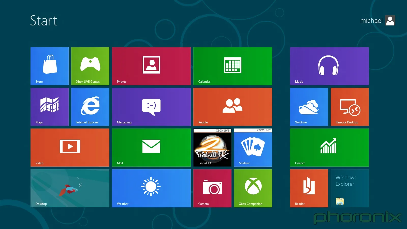Launch Internet Explorer tile

[x=90, y=107]
